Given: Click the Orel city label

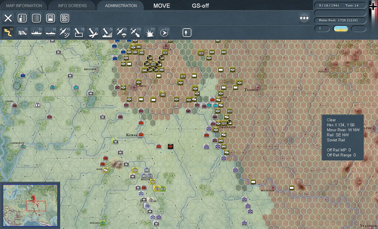Looking at the screenshot, I should (141, 86).
